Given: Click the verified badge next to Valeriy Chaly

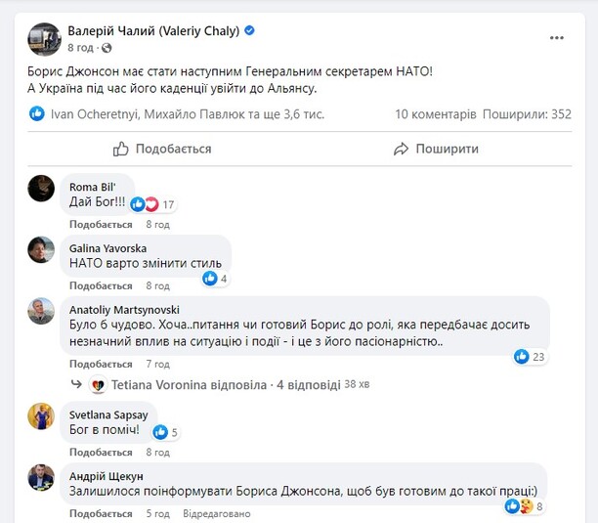Looking at the screenshot, I should (x=249, y=31).
